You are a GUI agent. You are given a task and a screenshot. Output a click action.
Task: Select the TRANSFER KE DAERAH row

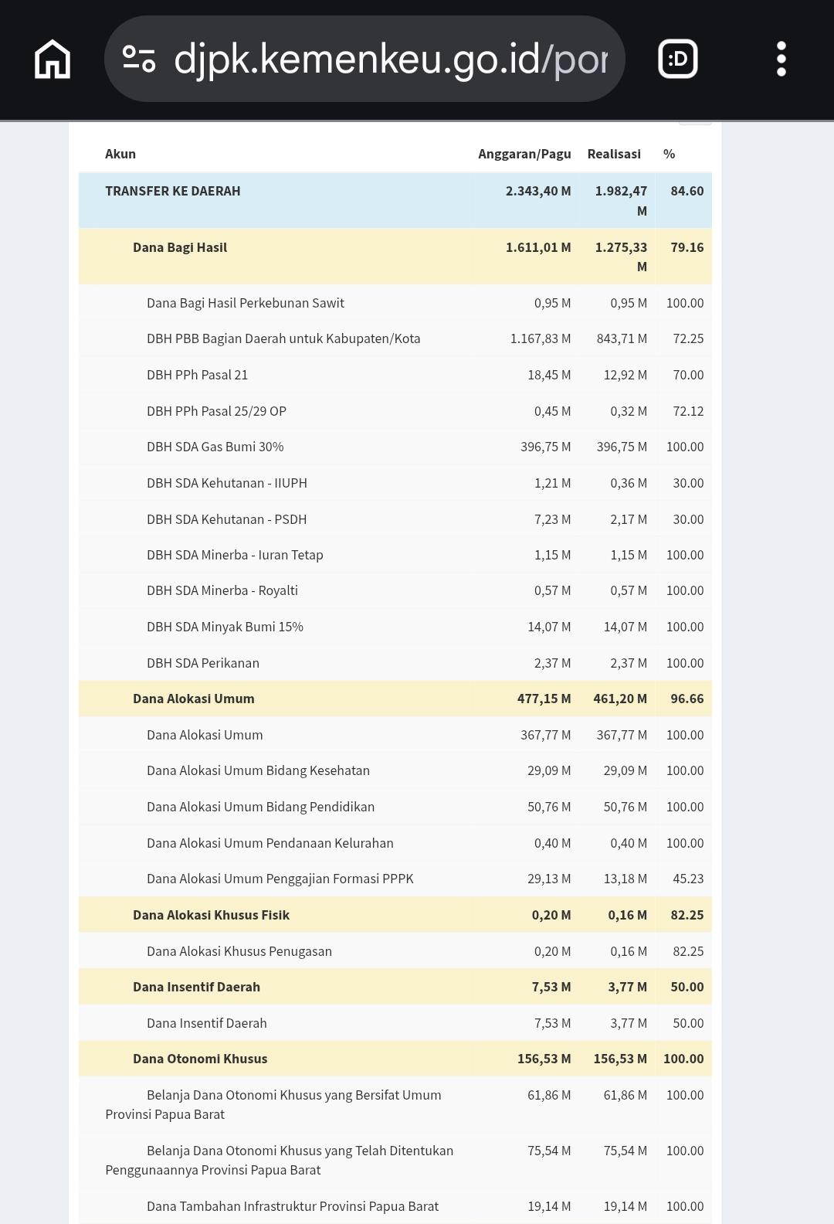click(x=173, y=191)
